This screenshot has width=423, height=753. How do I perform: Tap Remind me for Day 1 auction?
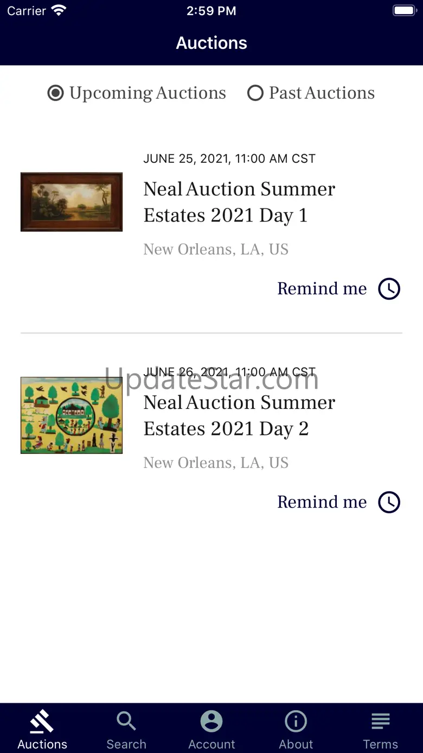[322, 289]
